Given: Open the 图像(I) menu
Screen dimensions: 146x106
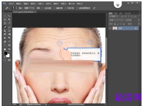Looking at the screenshot, I should click(26, 4).
